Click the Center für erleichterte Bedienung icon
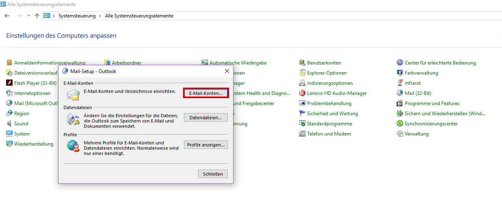Viewport: 502px width, 202px height. pyautogui.click(x=400, y=63)
